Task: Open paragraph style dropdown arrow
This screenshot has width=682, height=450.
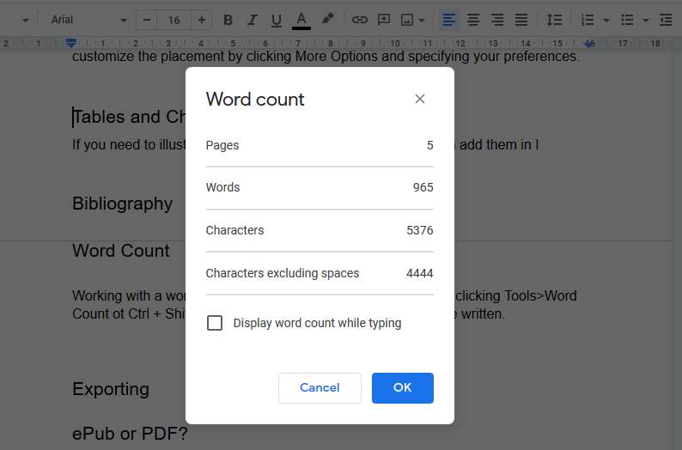Action: [26, 20]
